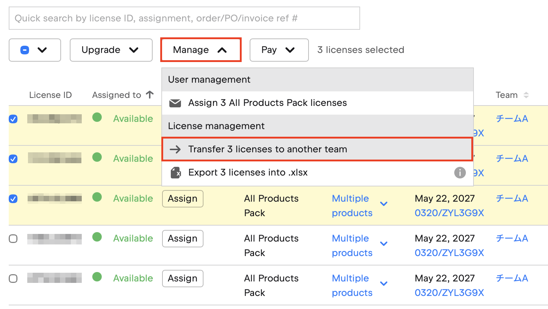Image resolution: width=548 pixels, height=309 pixels.
Task: Open order 0320/ZYL3G9X in the fourth row
Action: click(450, 253)
